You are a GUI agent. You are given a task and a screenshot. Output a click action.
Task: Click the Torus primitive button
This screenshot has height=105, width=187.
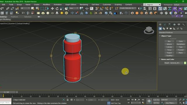coord(169,50)
